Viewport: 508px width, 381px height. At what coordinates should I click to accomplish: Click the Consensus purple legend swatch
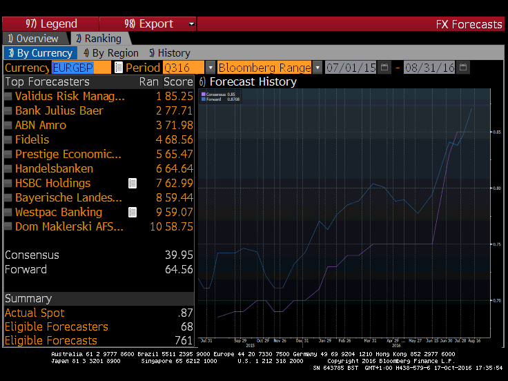pyautogui.click(x=204, y=95)
